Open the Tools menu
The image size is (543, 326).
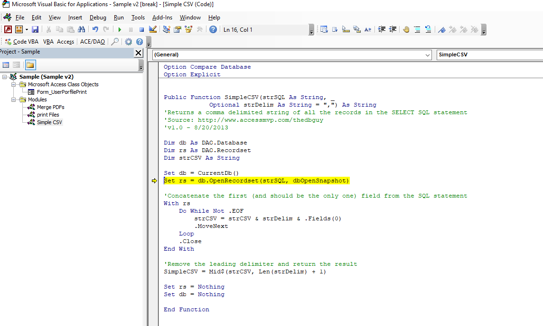click(138, 18)
